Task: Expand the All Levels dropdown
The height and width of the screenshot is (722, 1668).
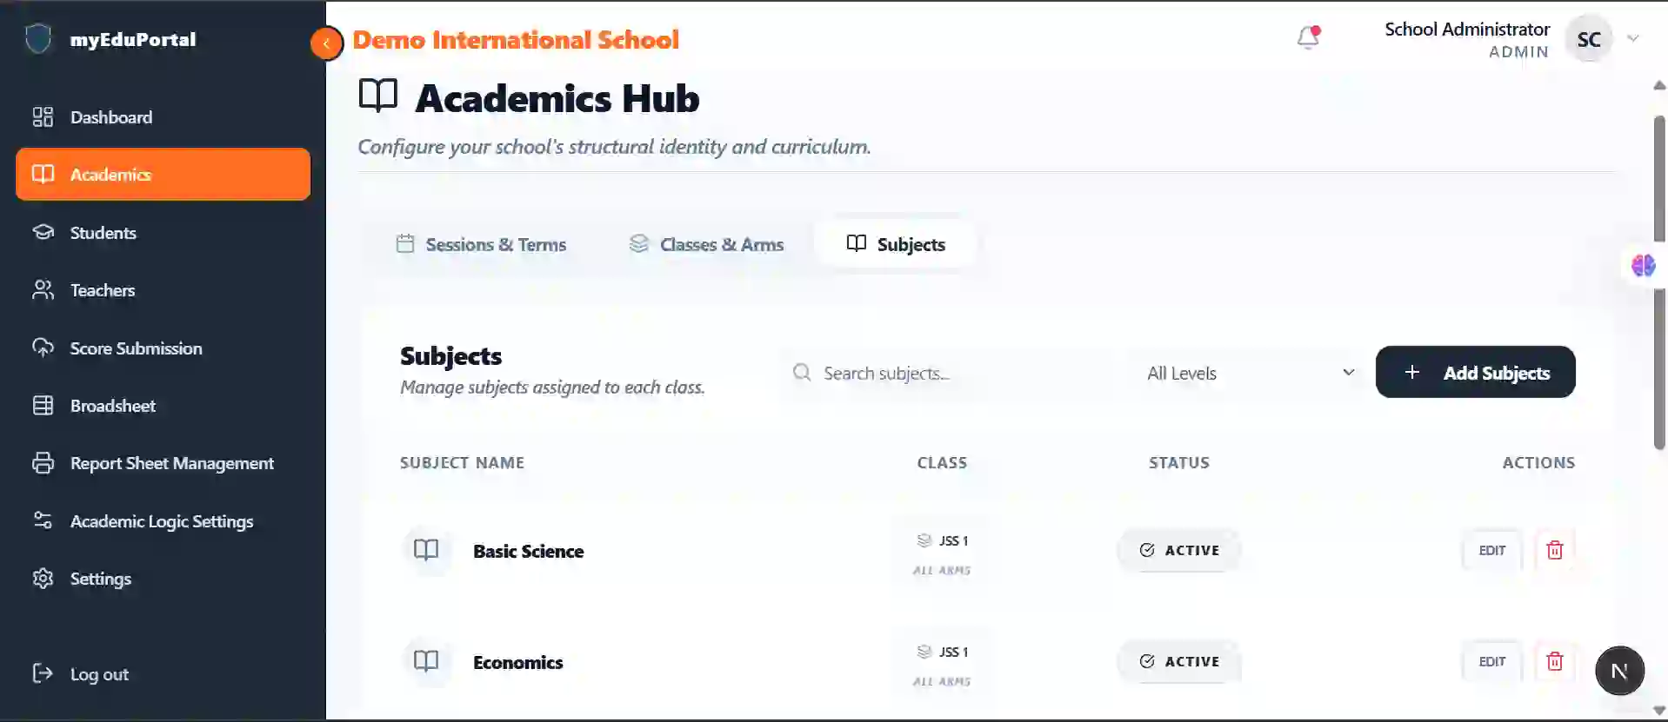Action: (x=1249, y=373)
